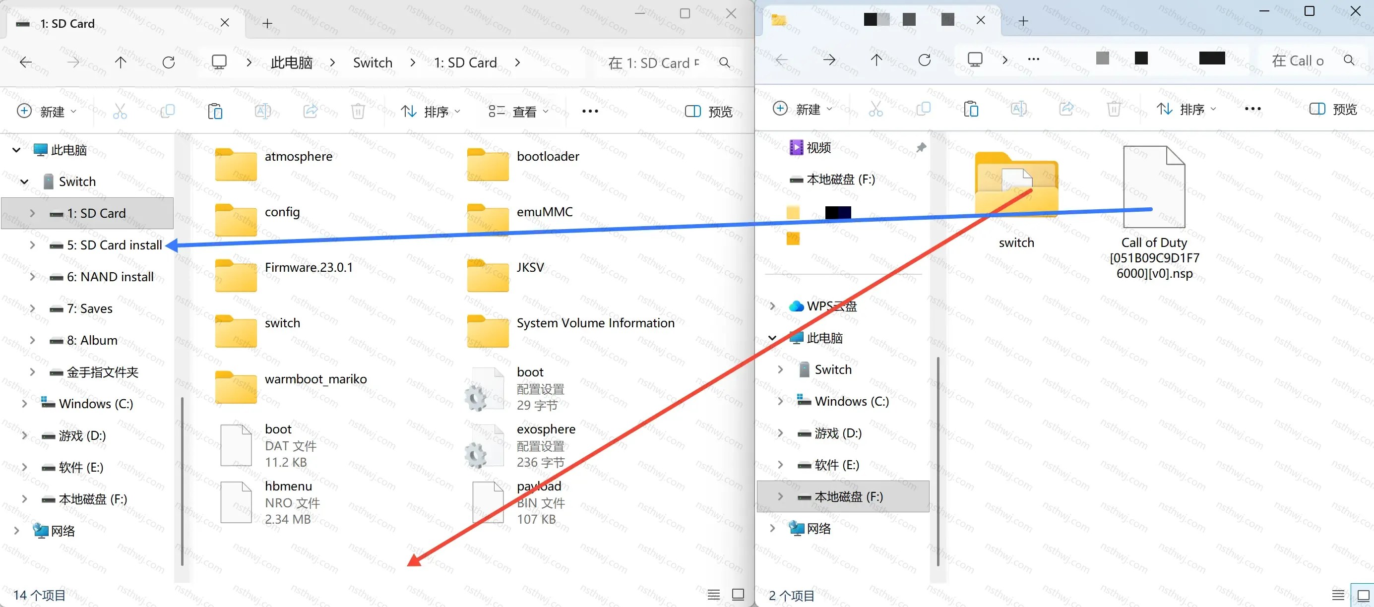Add new tab in SD Card window
The image size is (1374, 607).
pyautogui.click(x=268, y=23)
